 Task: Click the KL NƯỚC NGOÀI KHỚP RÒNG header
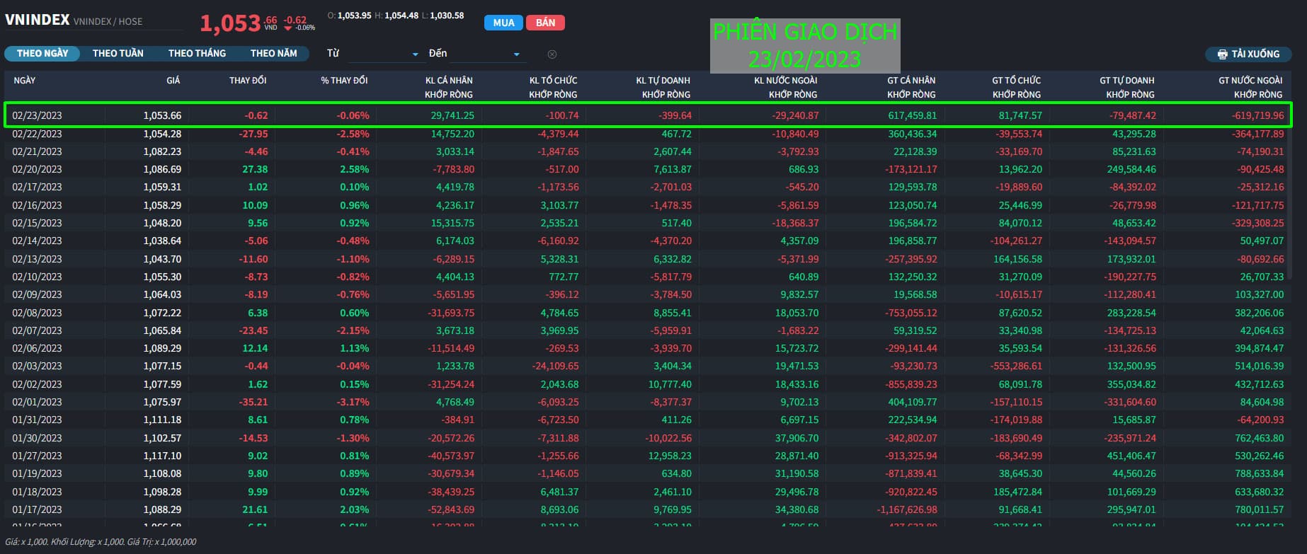[x=785, y=87]
